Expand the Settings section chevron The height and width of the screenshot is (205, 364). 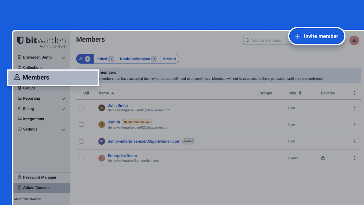click(x=63, y=129)
